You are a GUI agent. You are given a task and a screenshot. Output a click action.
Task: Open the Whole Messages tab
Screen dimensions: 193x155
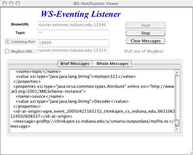click(x=112, y=63)
